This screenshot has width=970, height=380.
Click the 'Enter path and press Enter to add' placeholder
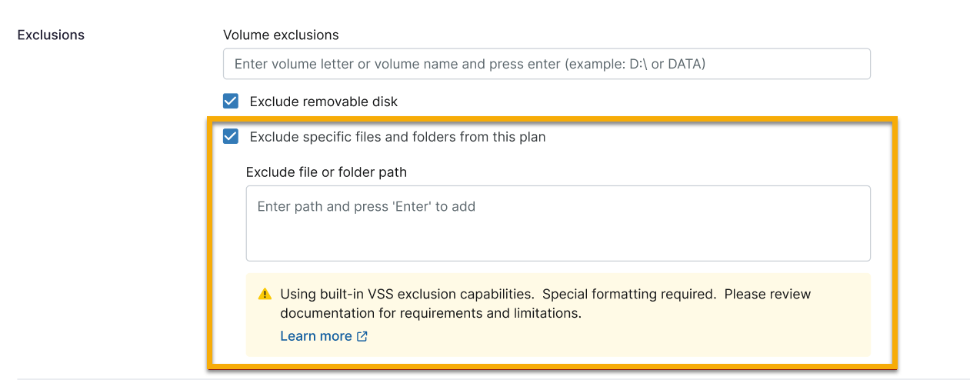tap(366, 206)
